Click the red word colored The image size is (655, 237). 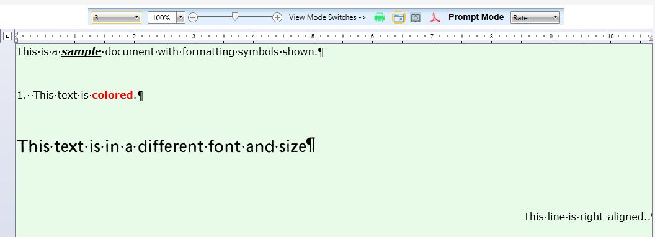tap(112, 95)
